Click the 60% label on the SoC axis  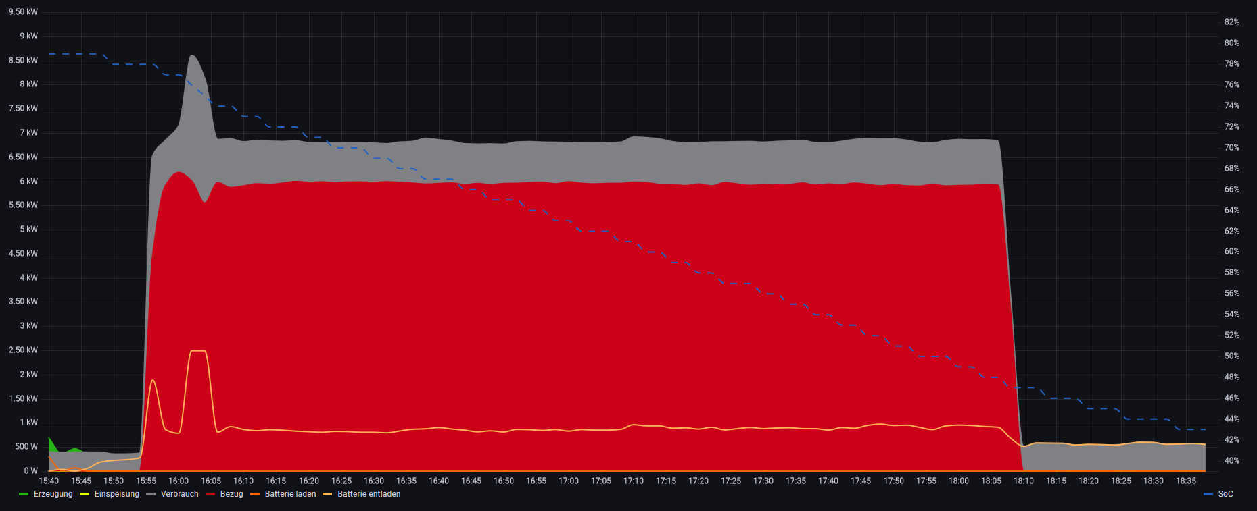[1231, 252]
